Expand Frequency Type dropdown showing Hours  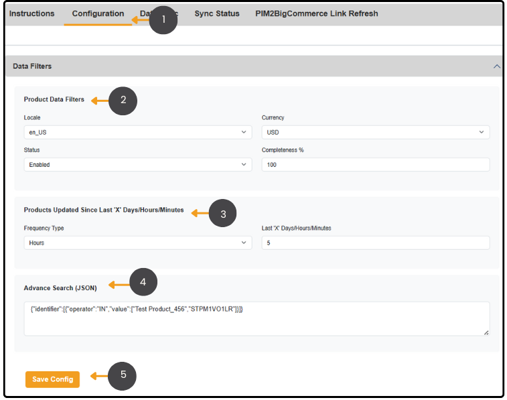(x=137, y=243)
